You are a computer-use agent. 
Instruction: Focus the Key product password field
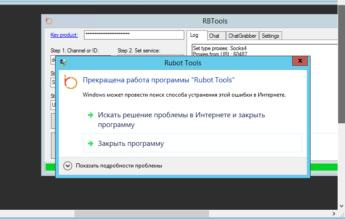[x=134, y=35]
